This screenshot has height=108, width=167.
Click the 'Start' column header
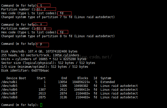41,78
